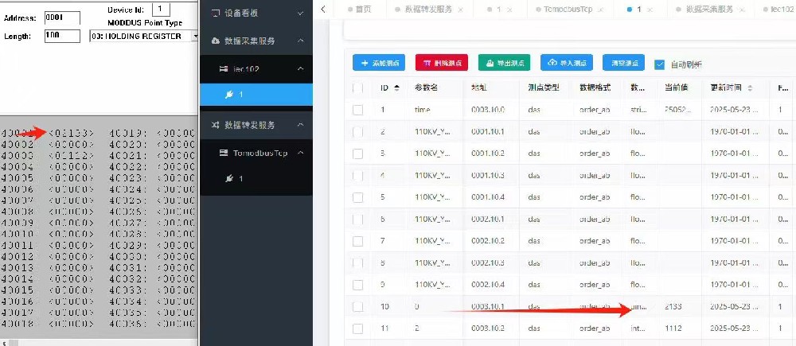Click the Length input field
796x346 pixels.
pyautogui.click(x=62, y=36)
